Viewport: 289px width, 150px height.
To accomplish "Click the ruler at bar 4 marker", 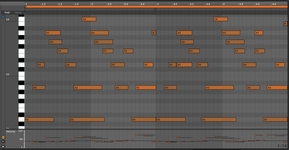I will tap(223, 4).
